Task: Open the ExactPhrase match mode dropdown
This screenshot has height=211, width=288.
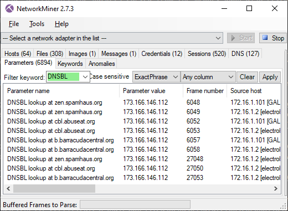Action: coord(156,77)
